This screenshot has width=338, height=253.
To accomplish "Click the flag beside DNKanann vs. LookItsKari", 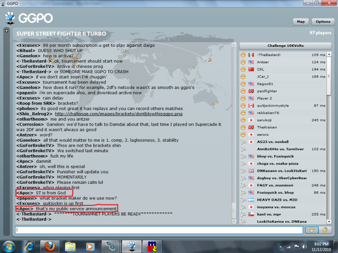I will coord(251,171).
